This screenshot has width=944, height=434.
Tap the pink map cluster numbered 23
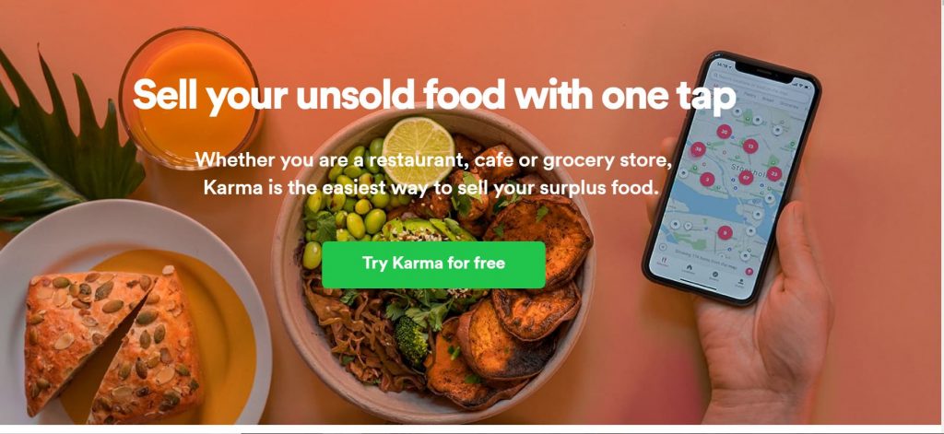pos(774,174)
